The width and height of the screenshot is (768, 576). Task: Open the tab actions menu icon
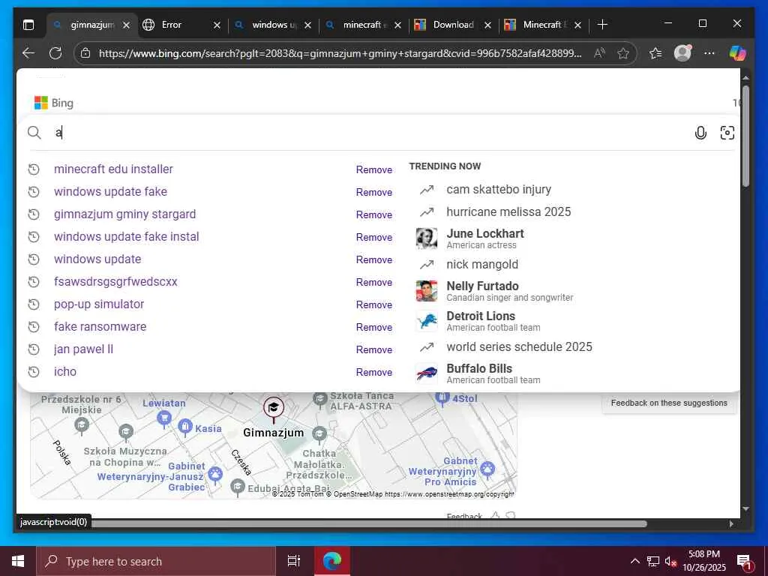coord(28,25)
